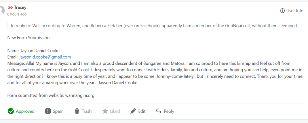Open the User Info panel

(294, 11)
